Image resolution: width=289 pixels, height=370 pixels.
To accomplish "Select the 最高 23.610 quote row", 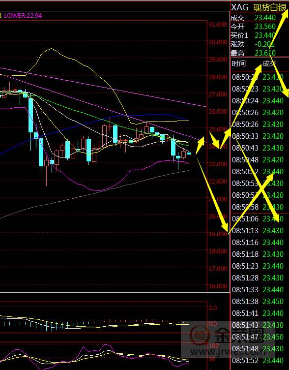I will pos(260,53).
